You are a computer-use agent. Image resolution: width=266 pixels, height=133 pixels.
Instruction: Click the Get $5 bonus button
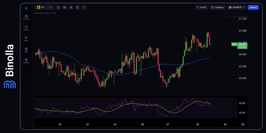(x=201, y=8)
